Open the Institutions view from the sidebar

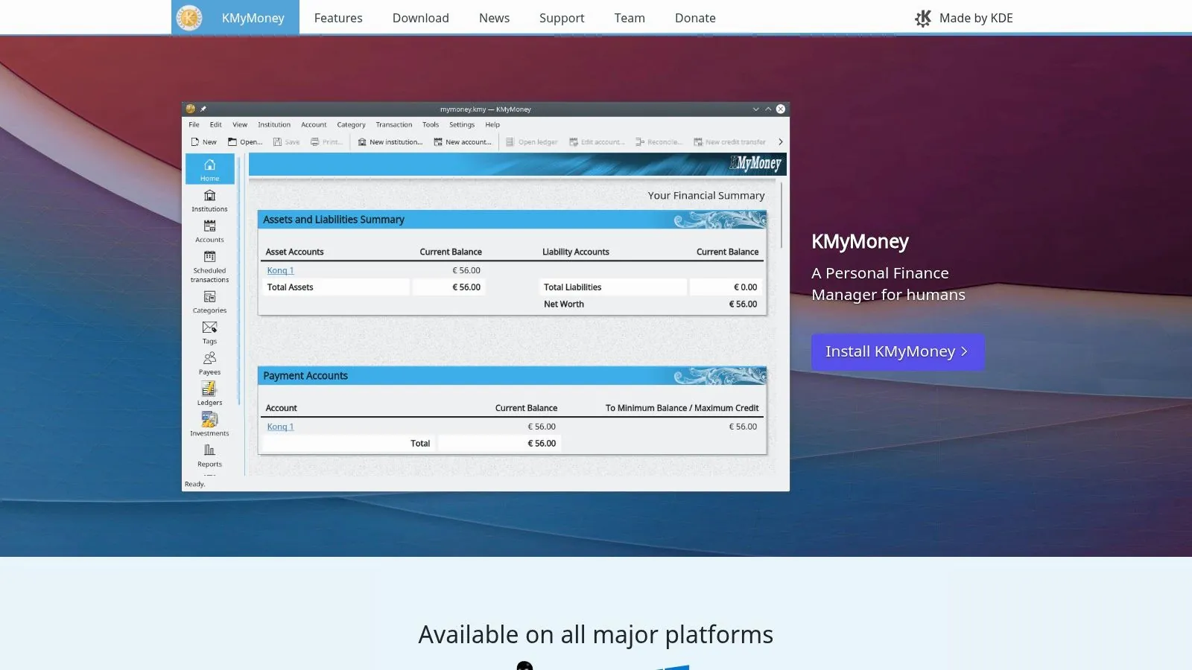[209, 196]
